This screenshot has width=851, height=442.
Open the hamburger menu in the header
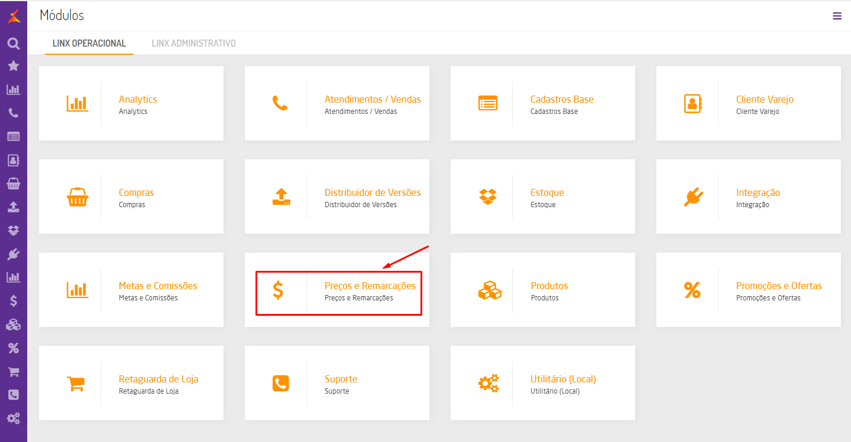coord(837,16)
